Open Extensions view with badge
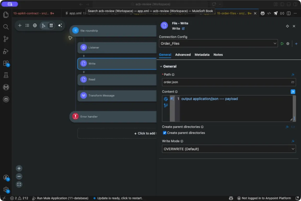Image resolution: width=301 pixels, height=201 pixels. pos(6,63)
